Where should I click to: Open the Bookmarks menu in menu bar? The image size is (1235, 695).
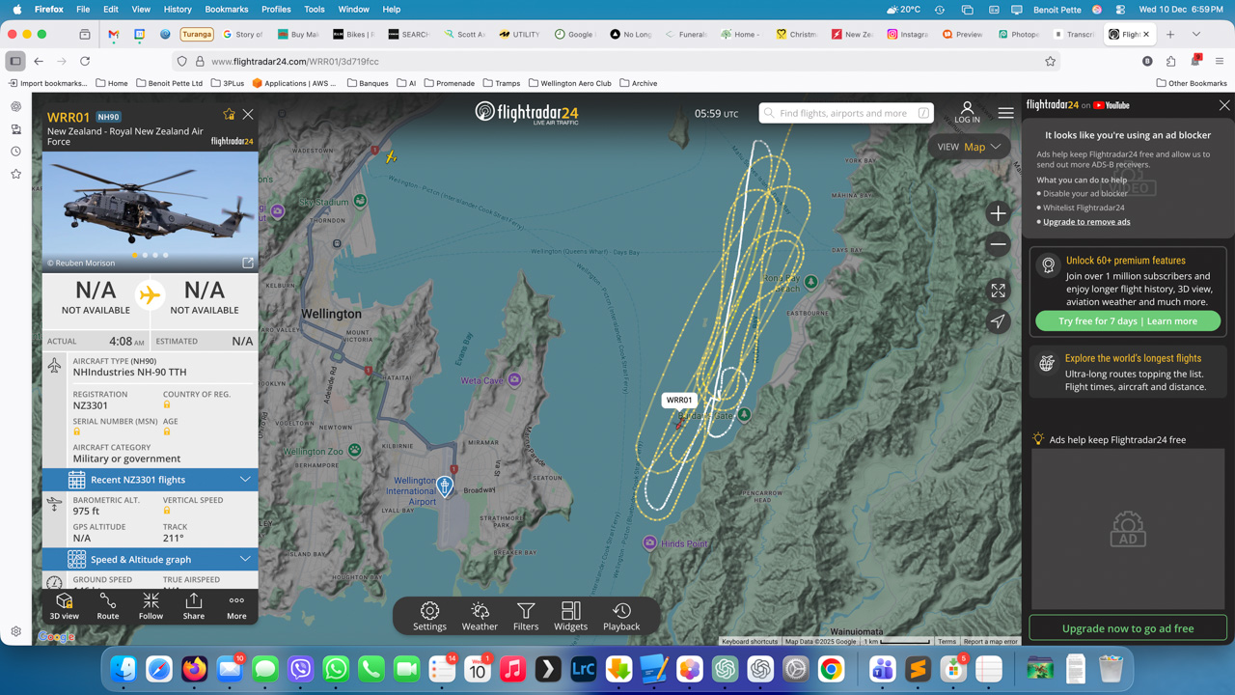tap(227, 10)
